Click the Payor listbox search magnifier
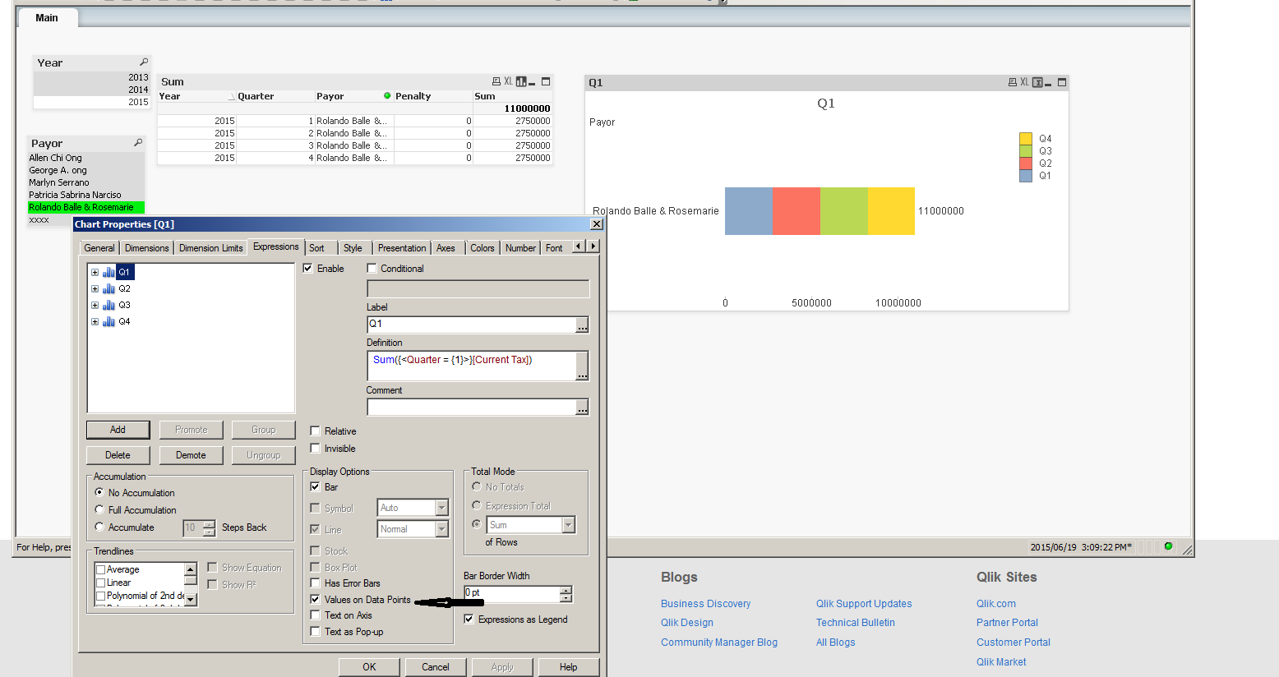The height and width of the screenshot is (677, 1279). (138, 143)
